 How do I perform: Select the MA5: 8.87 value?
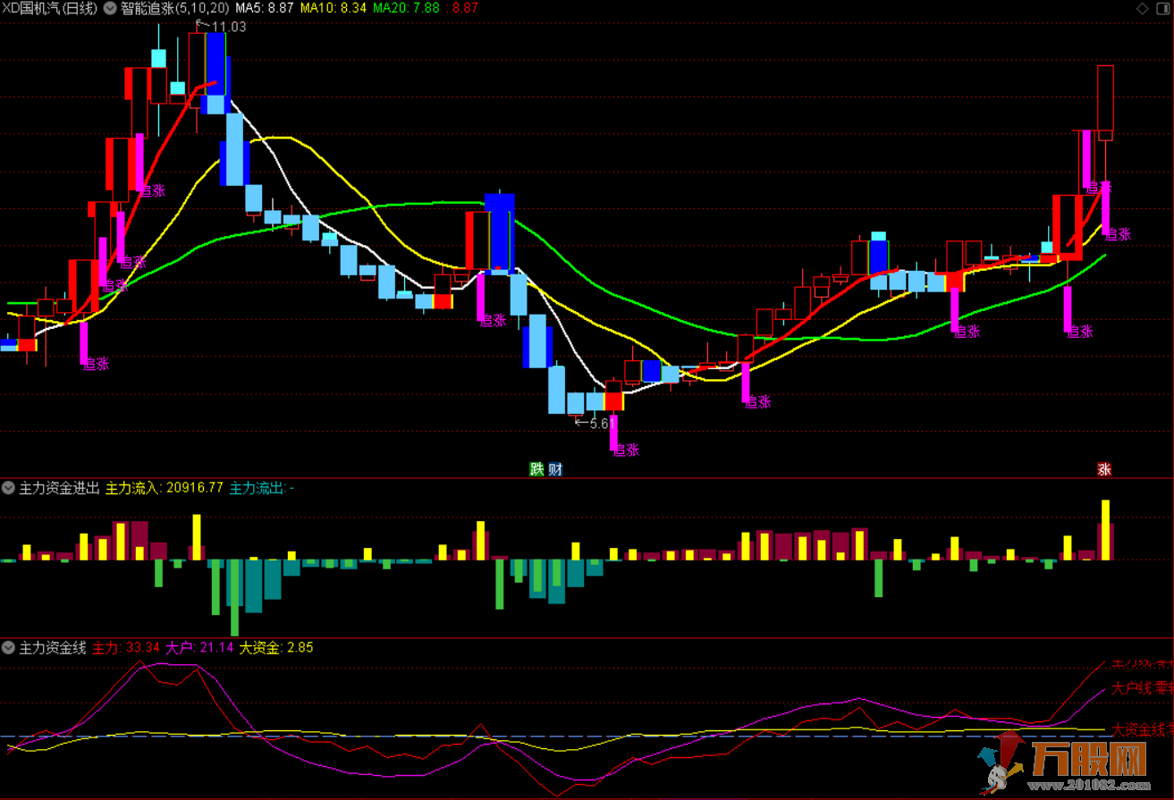264,8
